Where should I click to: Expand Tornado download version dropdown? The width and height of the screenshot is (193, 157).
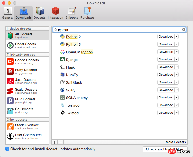pos(177,105)
